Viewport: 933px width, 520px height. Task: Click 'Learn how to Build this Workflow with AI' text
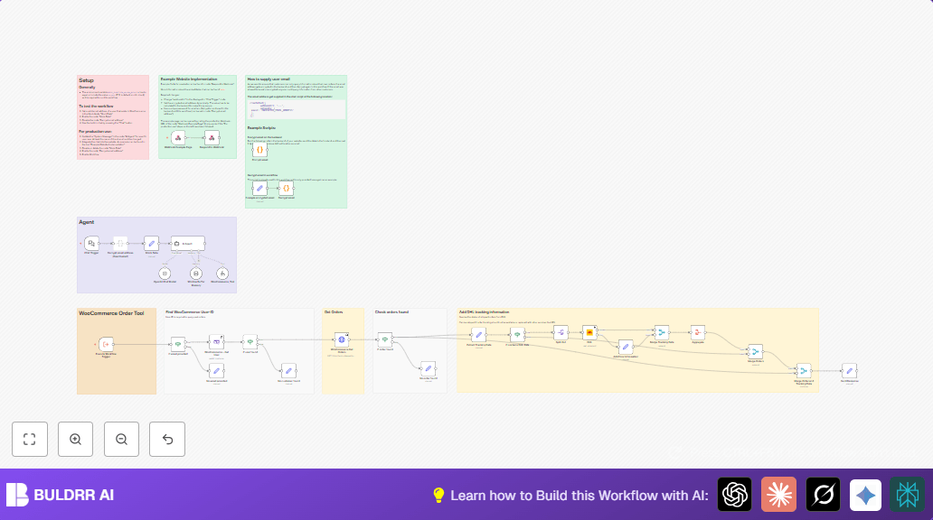click(x=579, y=496)
